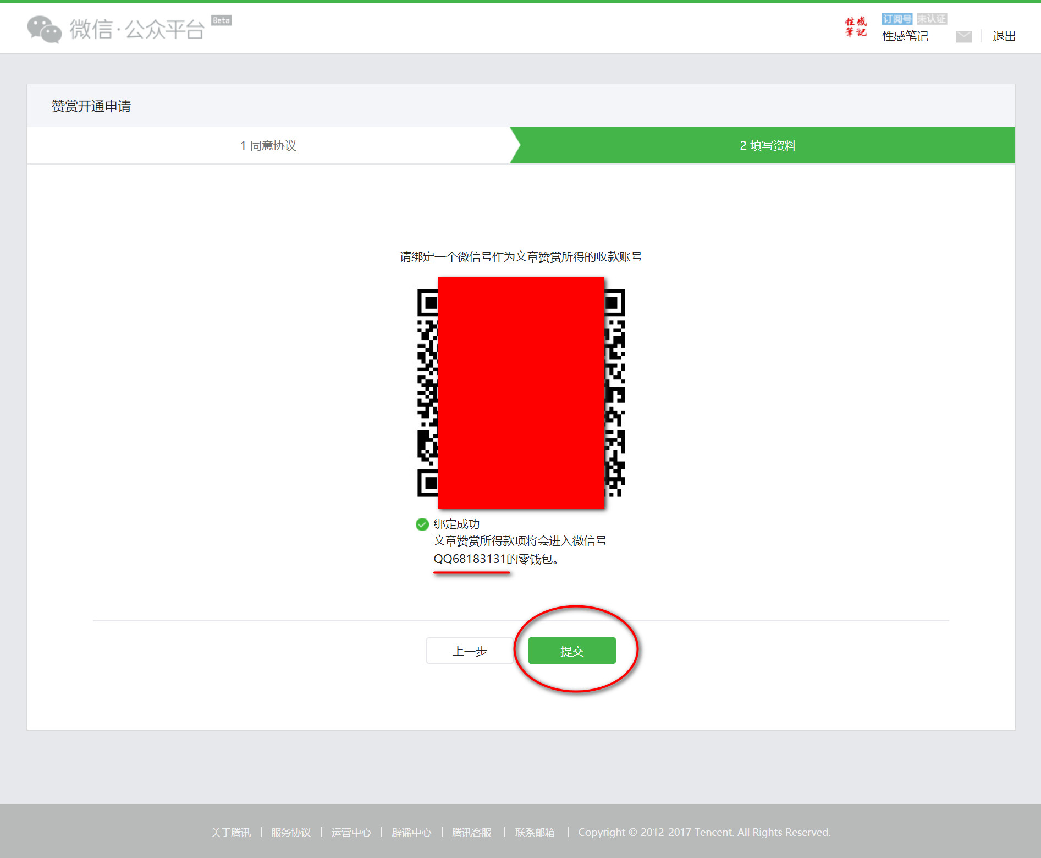Click the 微信·公众平台 title text
The image size is (1041, 858).
pyautogui.click(x=136, y=29)
